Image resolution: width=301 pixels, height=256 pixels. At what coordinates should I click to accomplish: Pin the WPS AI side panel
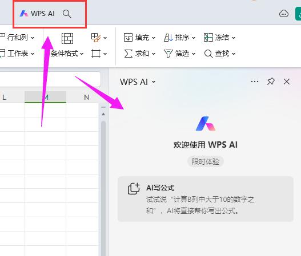click(271, 82)
